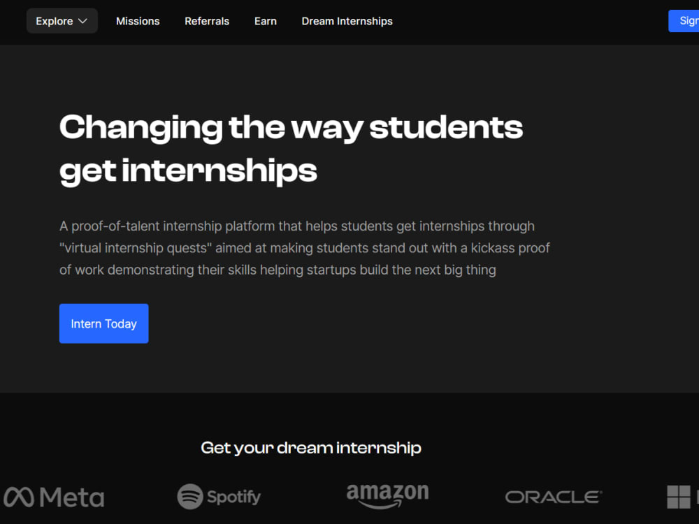Switch to the Dream Internships tab
The height and width of the screenshot is (524, 699).
pos(347,21)
